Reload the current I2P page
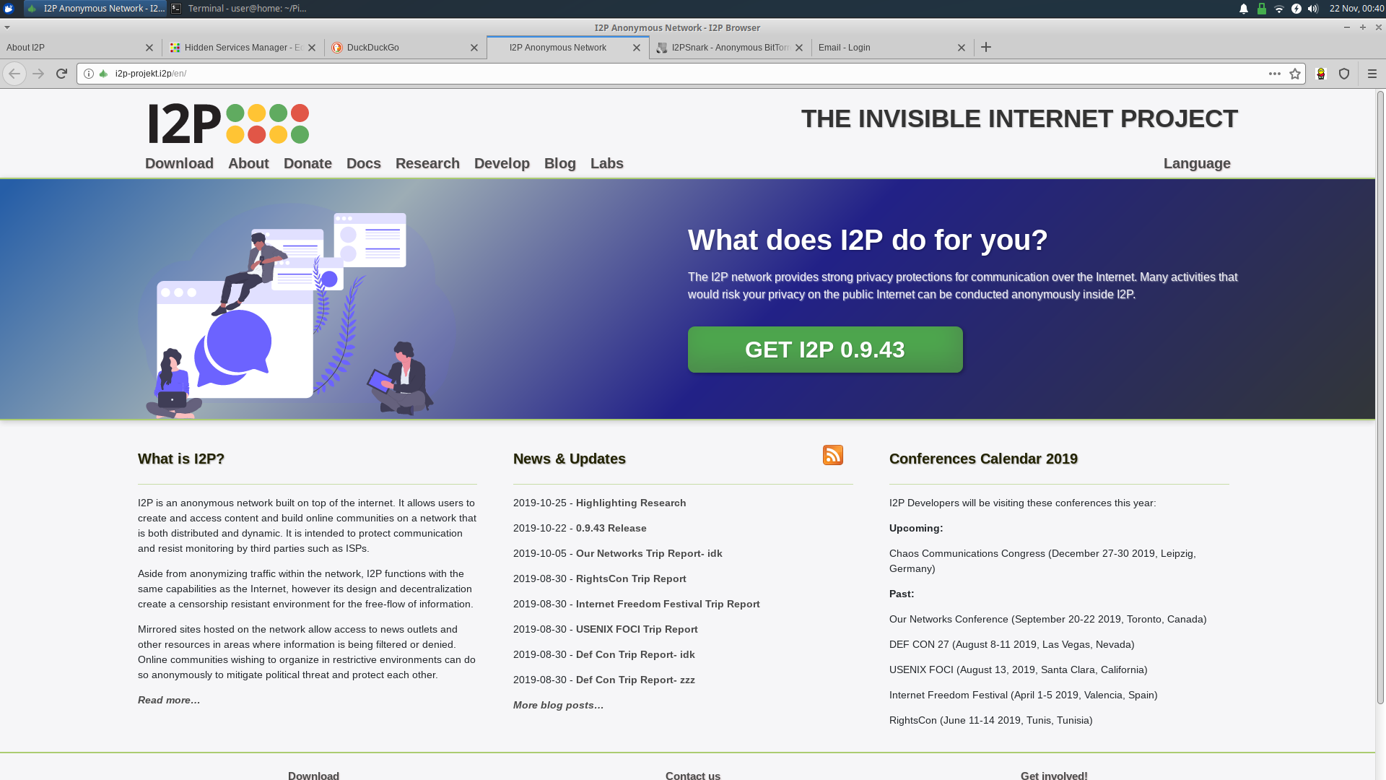The image size is (1386, 780). [x=62, y=74]
